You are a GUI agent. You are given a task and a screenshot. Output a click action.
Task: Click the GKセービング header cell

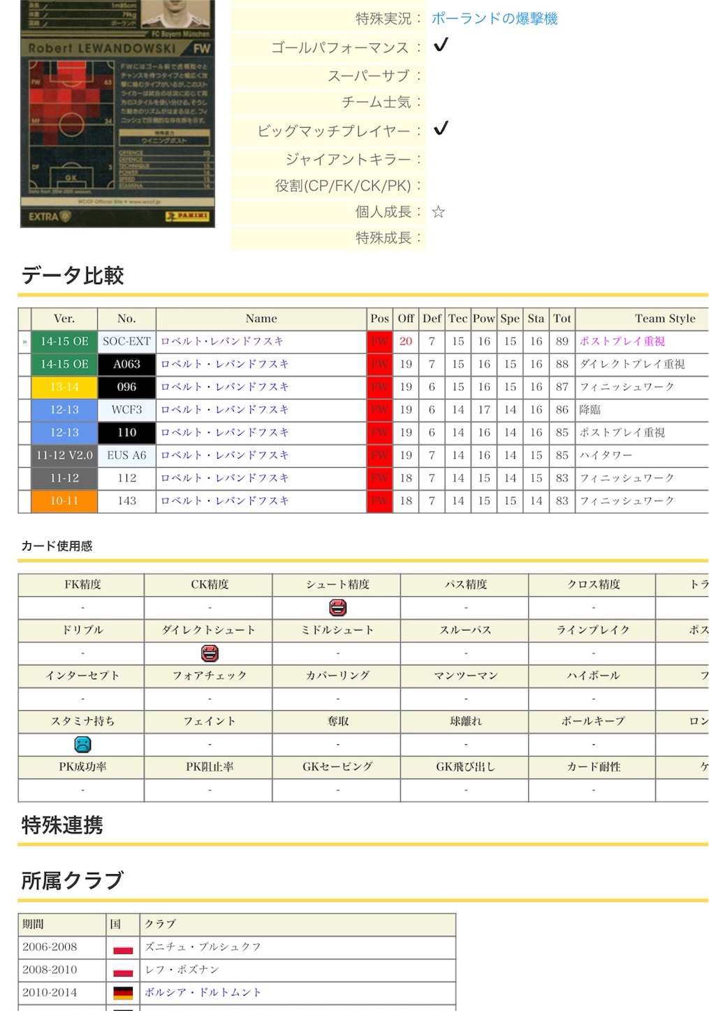click(337, 767)
